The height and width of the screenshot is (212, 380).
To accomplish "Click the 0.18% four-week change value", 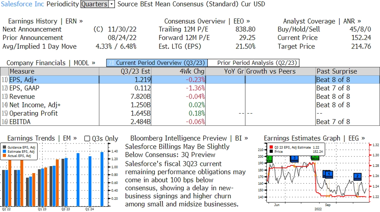I will 197,113.
